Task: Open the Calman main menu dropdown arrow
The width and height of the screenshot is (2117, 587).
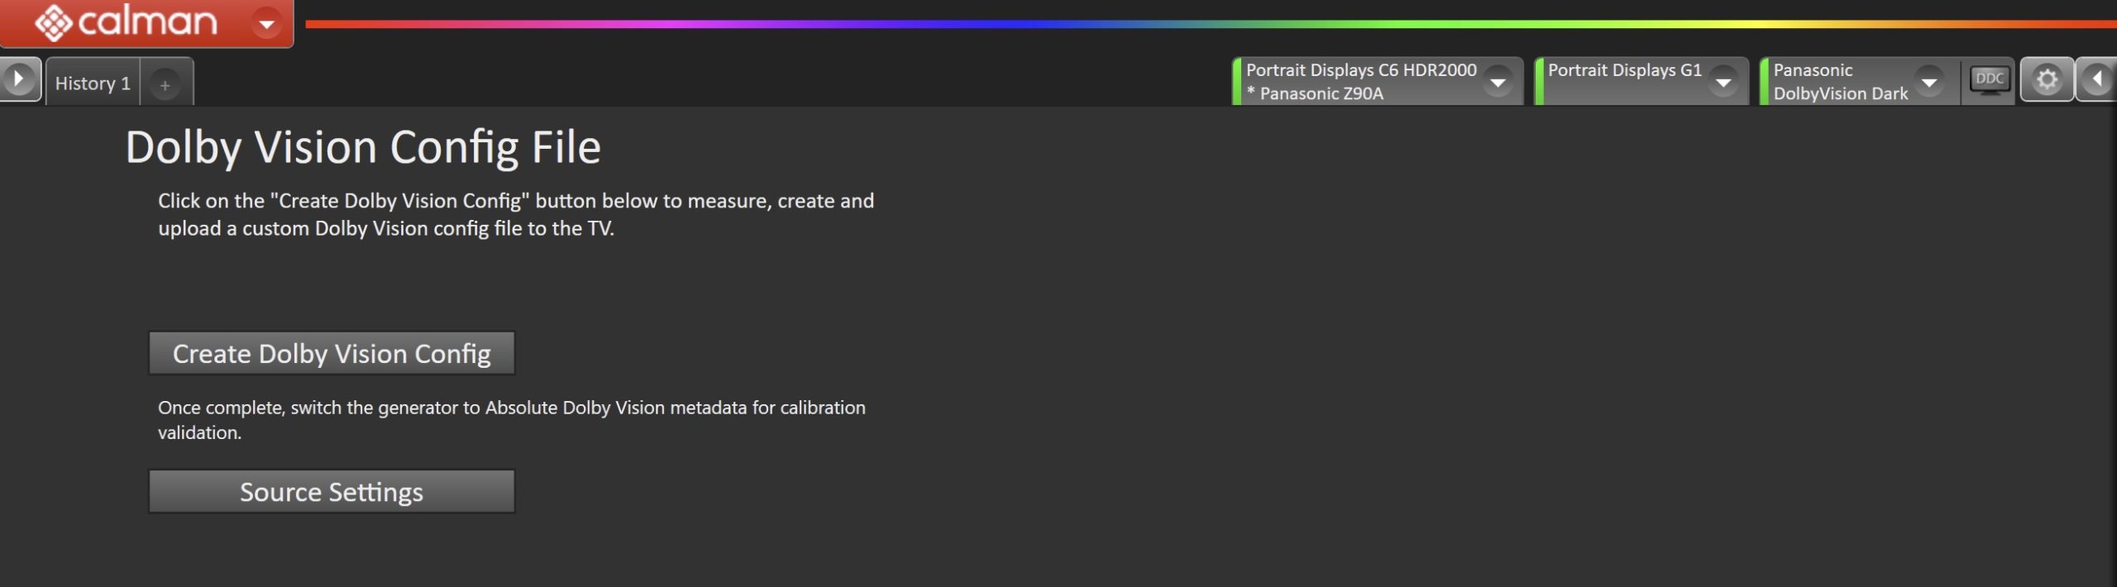Action: coord(266,23)
